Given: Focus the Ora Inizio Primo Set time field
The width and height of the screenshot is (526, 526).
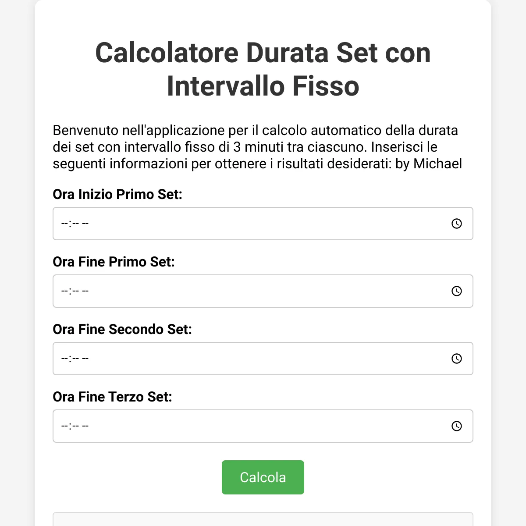Looking at the screenshot, I should pyautogui.click(x=263, y=224).
